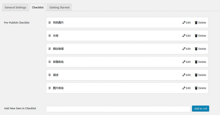Click the pencil icon on 描述 row

(x=184, y=75)
